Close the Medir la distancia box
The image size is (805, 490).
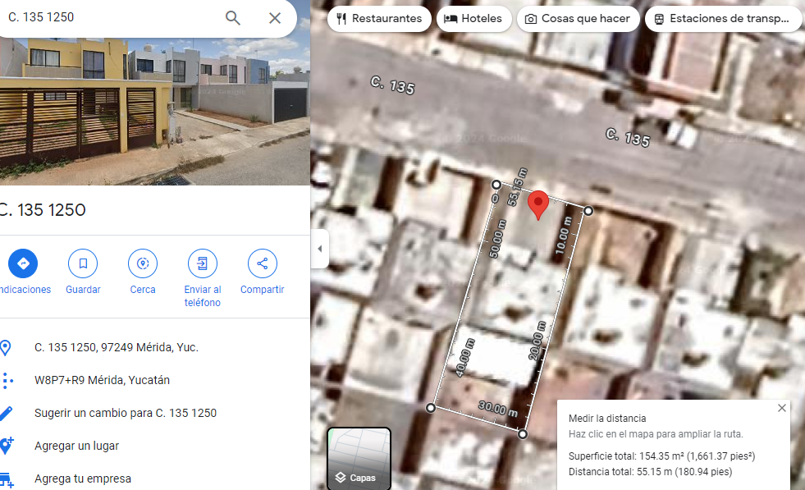781,408
